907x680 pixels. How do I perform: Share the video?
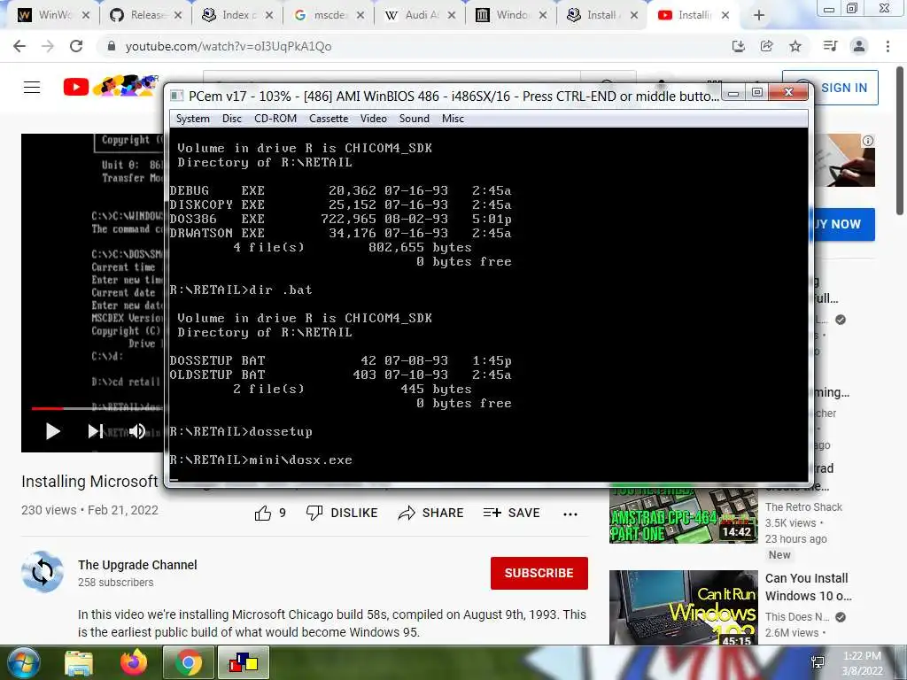pyautogui.click(x=431, y=513)
